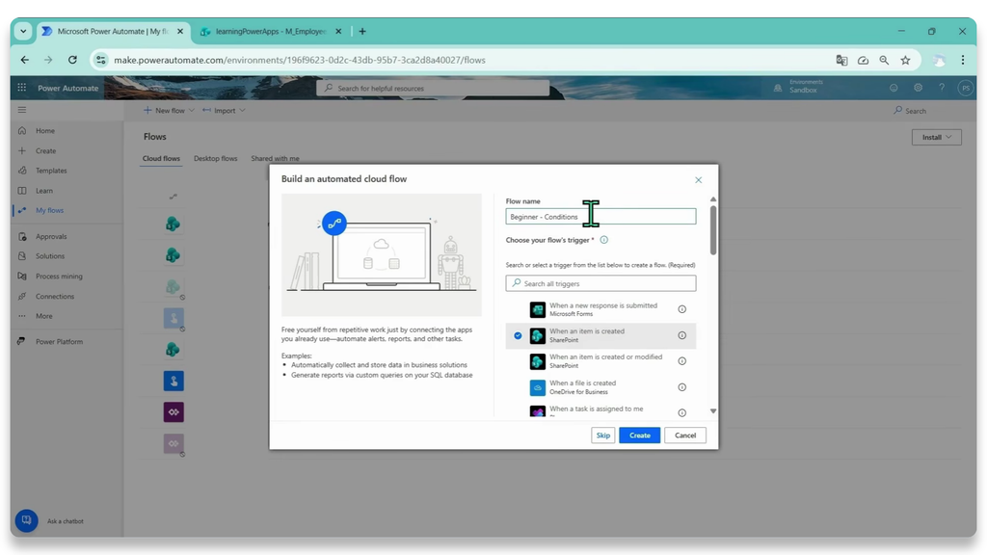Image resolution: width=987 pixels, height=555 pixels.
Task: Click site information icon in address bar
Action: coord(100,61)
